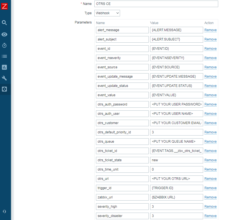Expand the Type Webhook dropdown
The width and height of the screenshot is (242, 220).
pyautogui.click(x=107, y=13)
